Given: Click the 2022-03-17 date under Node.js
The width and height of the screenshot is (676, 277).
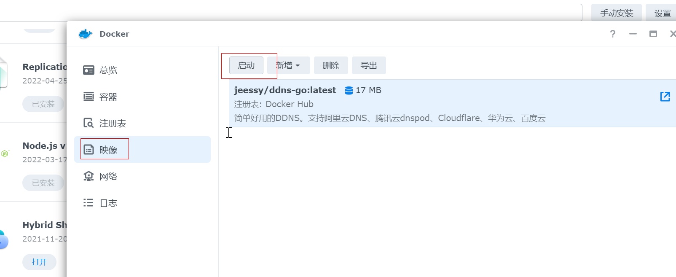Looking at the screenshot, I should (x=45, y=160).
